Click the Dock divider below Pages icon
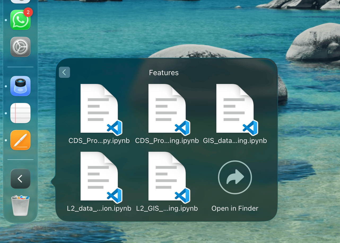The height and width of the screenshot is (243, 340). [20, 160]
